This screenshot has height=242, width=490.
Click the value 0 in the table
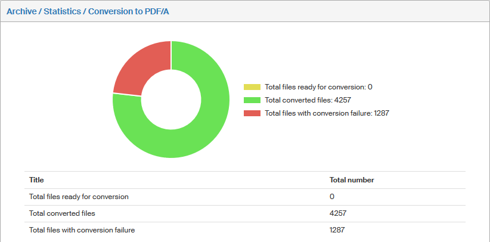pyautogui.click(x=332, y=197)
